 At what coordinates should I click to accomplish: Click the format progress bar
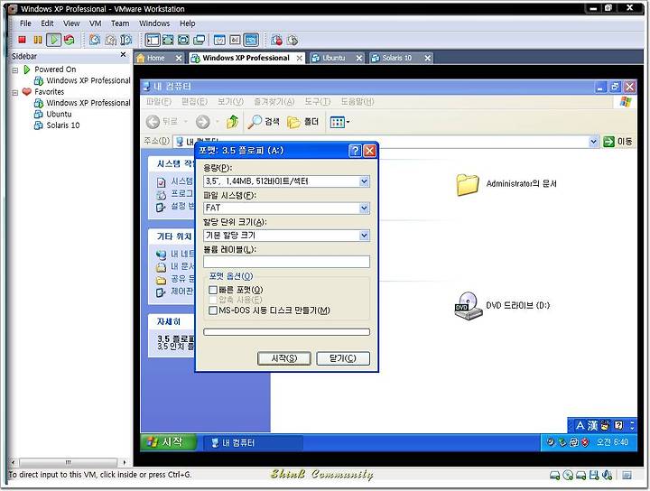pyautogui.click(x=286, y=332)
